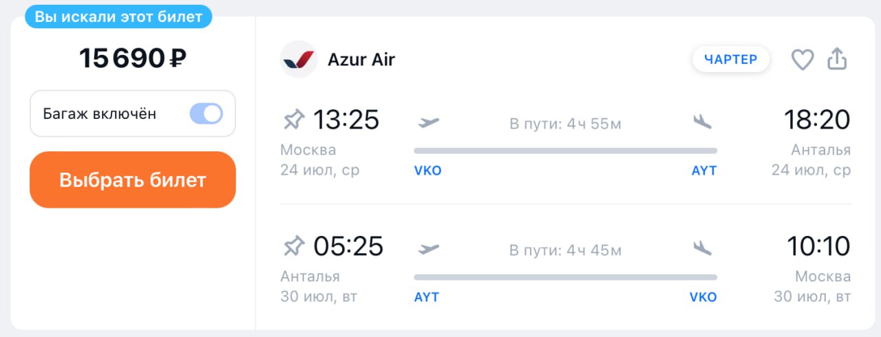Click the VKO arrival code on return flight

pyautogui.click(x=703, y=297)
